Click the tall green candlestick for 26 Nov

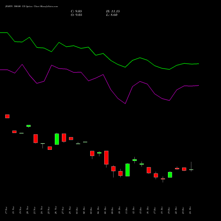[x=57, y=139]
